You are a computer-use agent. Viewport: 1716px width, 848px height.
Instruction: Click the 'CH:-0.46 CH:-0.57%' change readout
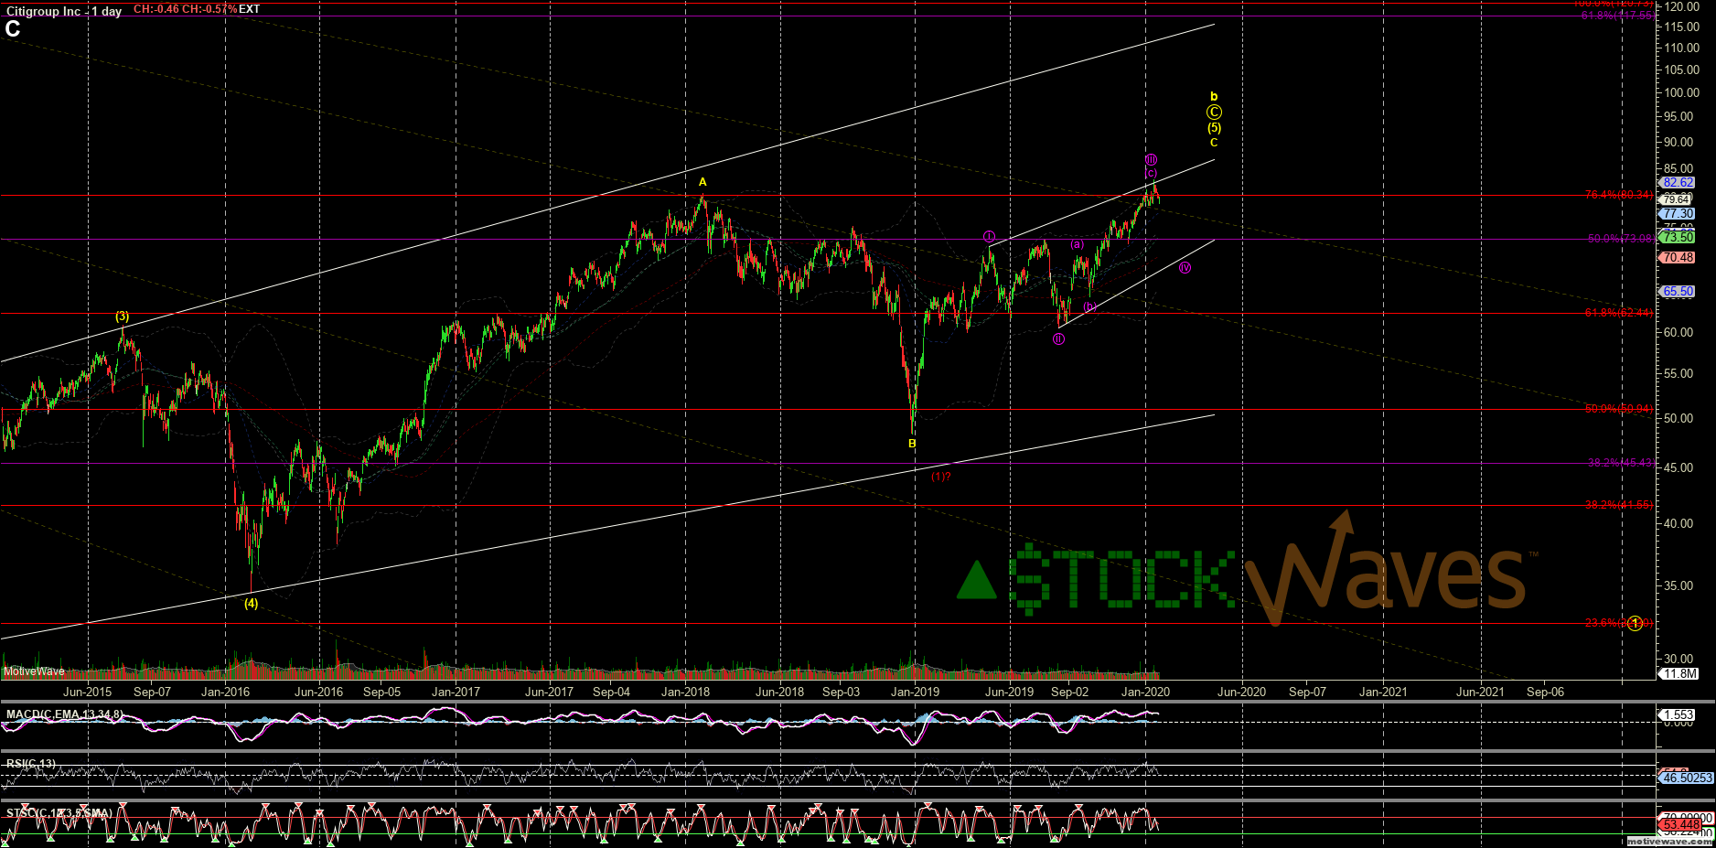tap(186, 9)
